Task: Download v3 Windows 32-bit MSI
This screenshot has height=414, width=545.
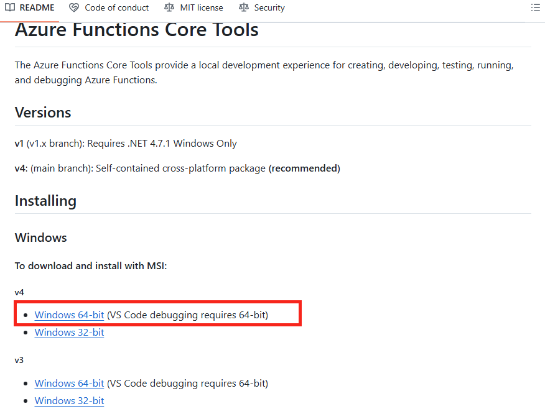Action: click(x=69, y=400)
